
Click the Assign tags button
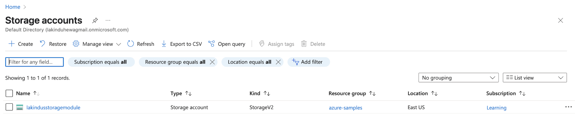pyautogui.click(x=277, y=44)
